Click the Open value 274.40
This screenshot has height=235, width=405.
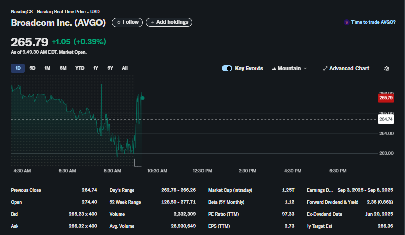click(89, 202)
